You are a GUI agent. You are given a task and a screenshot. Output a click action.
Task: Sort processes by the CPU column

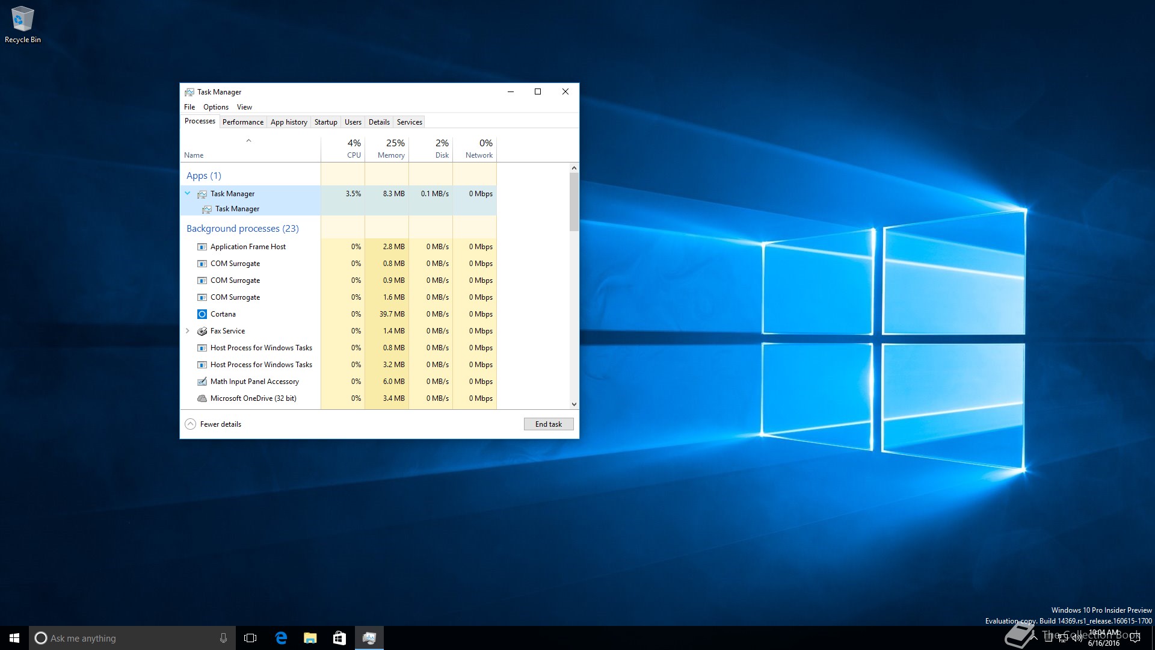click(x=343, y=149)
